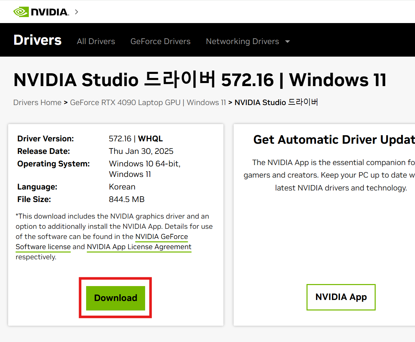Expand Networking Drivers dropdown arrow
Screen dimensions: 415x342
point(288,42)
